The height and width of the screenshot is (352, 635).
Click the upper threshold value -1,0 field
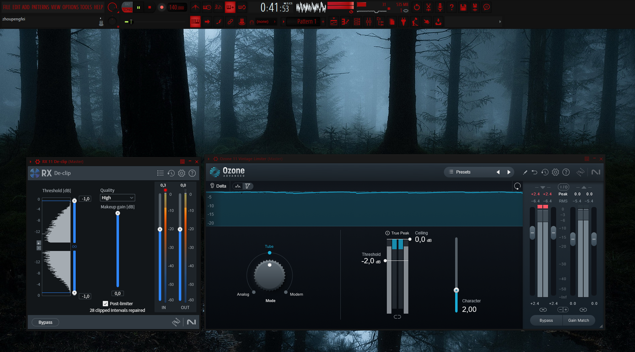point(86,199)
